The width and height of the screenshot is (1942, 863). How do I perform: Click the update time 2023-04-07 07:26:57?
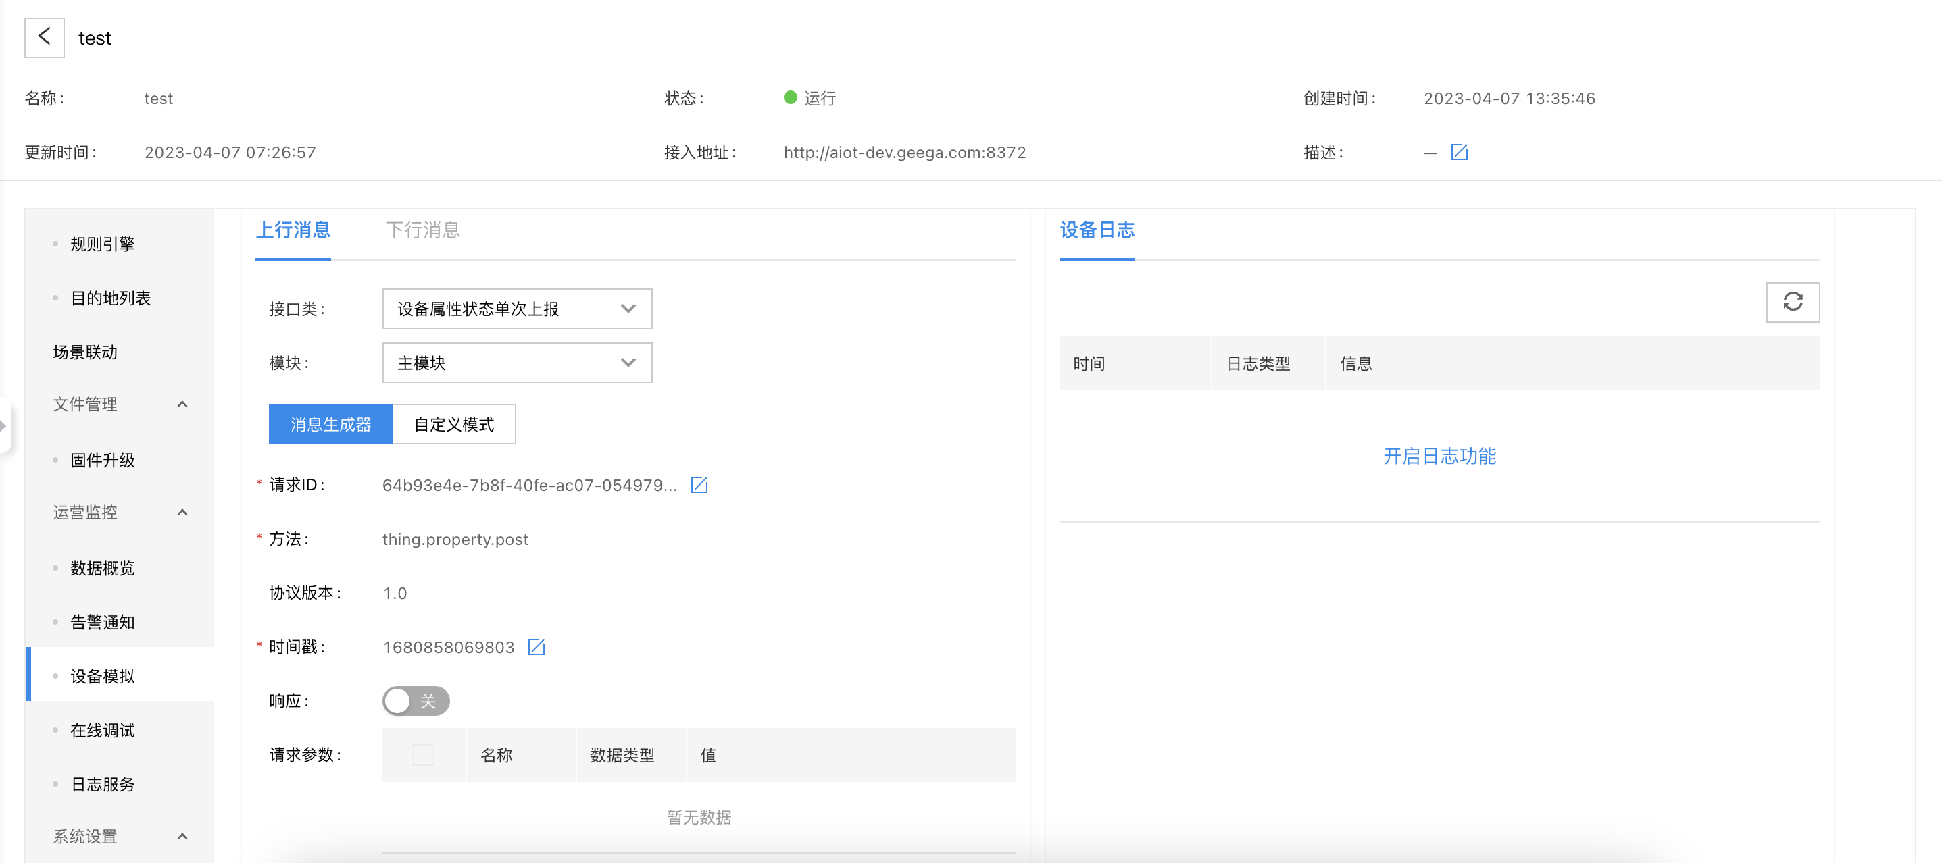(x=230, y=152)
